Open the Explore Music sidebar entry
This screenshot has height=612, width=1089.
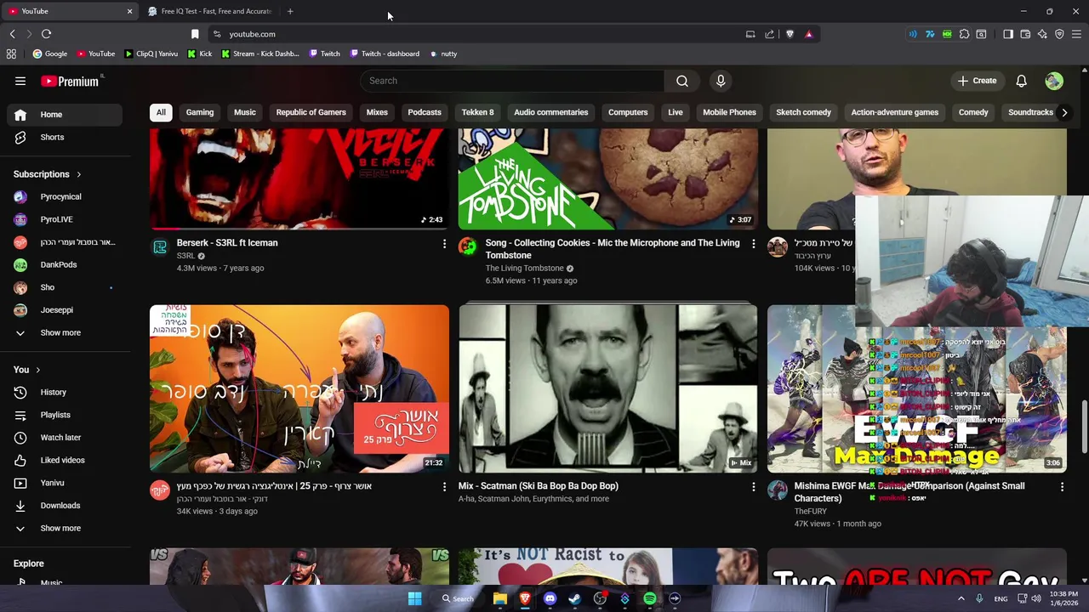(x=64, y=582)
